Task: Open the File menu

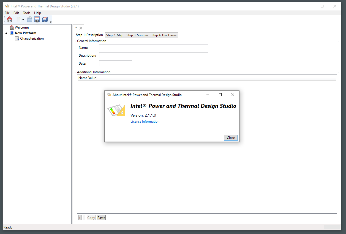Action: 7,13
